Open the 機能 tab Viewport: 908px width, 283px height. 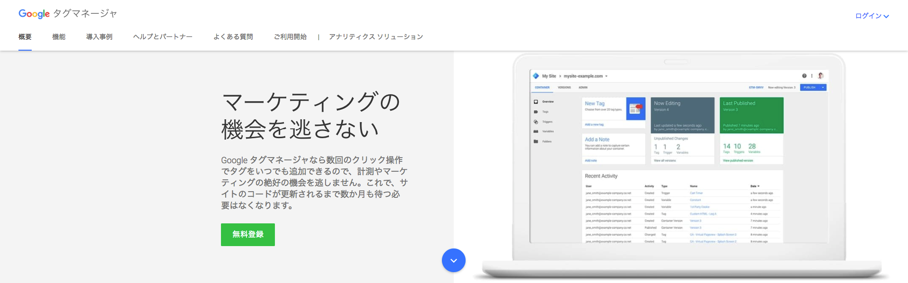[59, 37]
